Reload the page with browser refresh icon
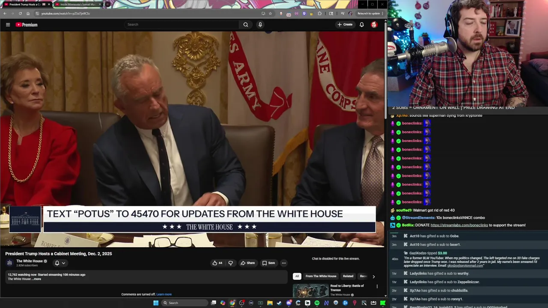This screenshot has height=308, width=548. (x=20, y=13)
